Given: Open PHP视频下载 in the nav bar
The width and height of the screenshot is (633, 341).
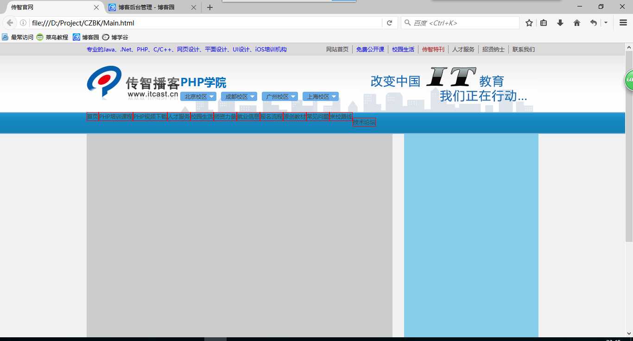Looking at the screenshot, I should [150, 117].
